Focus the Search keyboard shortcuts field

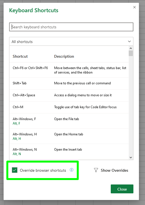tap(71, 27)
